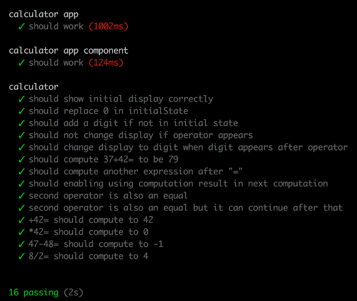Click the checkmark before "should compute 37+42= to be 79"

pyautogui.click(x=21, y=159)
